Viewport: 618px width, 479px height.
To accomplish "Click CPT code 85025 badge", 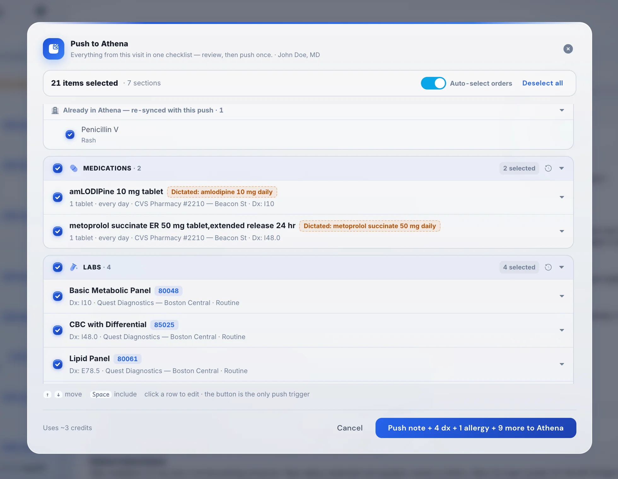I will 164,325.
